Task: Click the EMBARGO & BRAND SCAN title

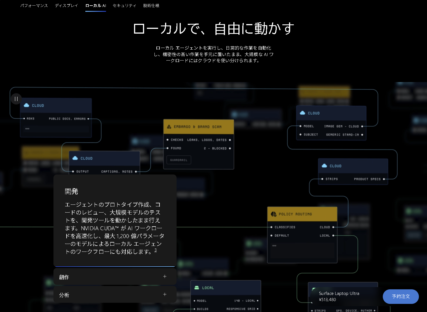Action: click(198, 127)
